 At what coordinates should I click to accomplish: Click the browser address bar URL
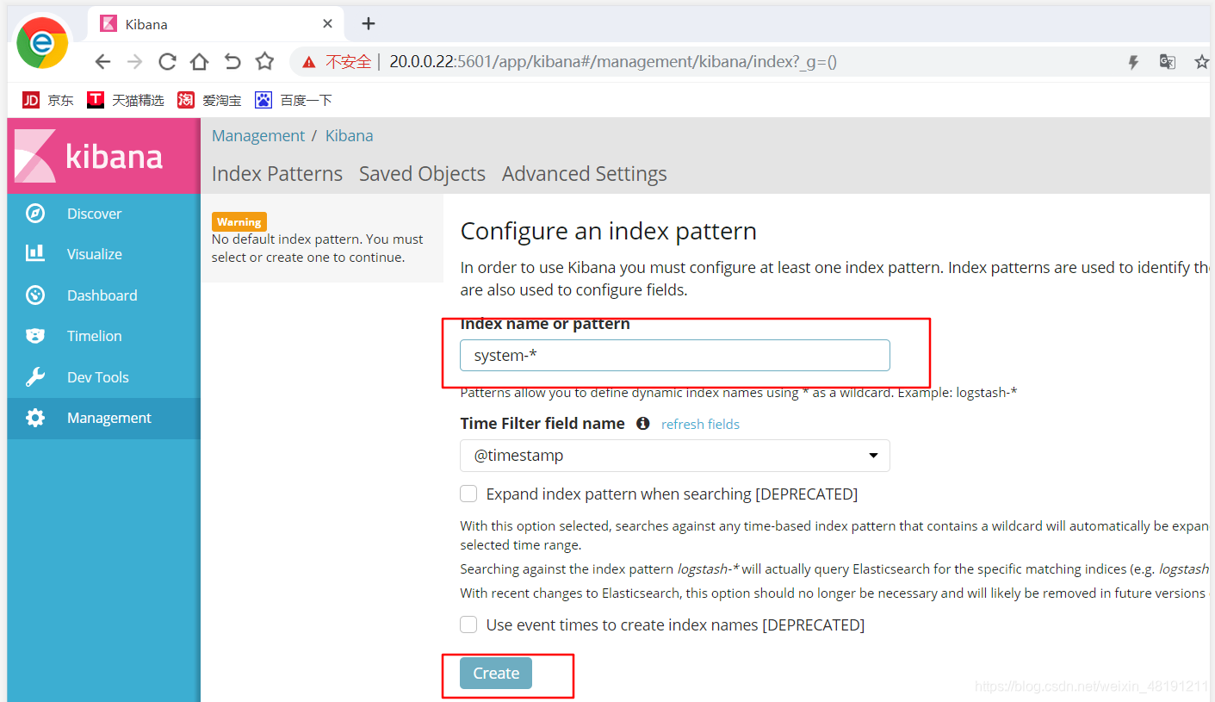613,62
